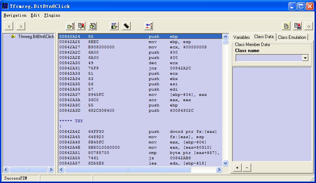Image resolution: width=316 pixels, height=183 pixels.
Task: Click the small right arrow toolbar button
Action: 308,26
